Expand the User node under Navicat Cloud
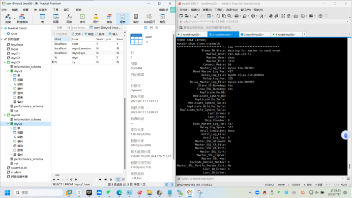This screenshot has width=352, height=198. pos(5,34)
